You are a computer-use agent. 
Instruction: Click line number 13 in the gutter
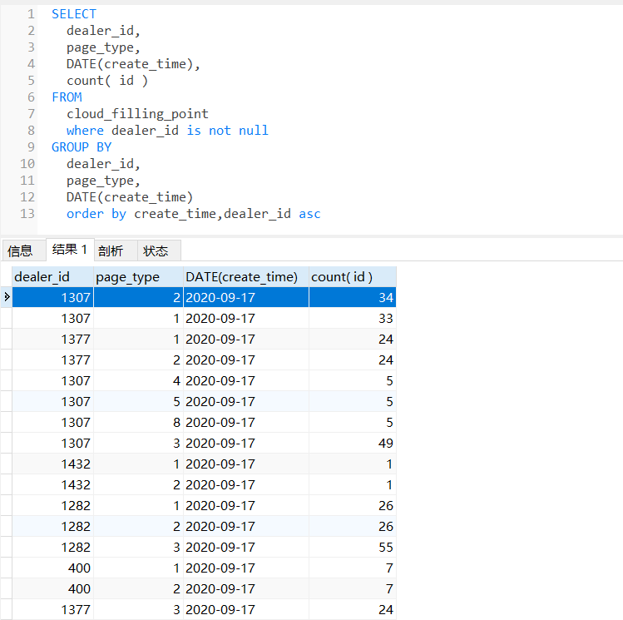27,214
